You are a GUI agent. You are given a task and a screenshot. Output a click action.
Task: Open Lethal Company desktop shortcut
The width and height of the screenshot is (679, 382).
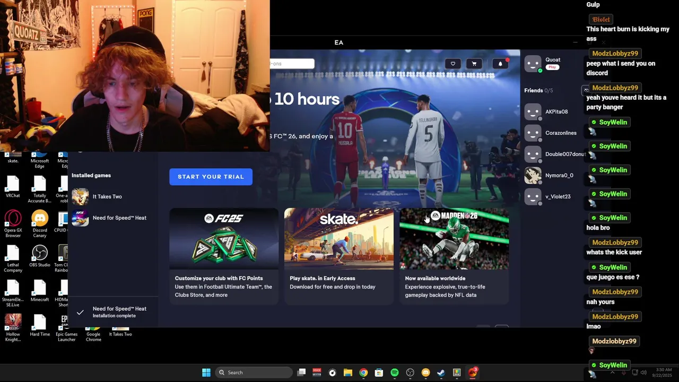(x=13, y=259)
